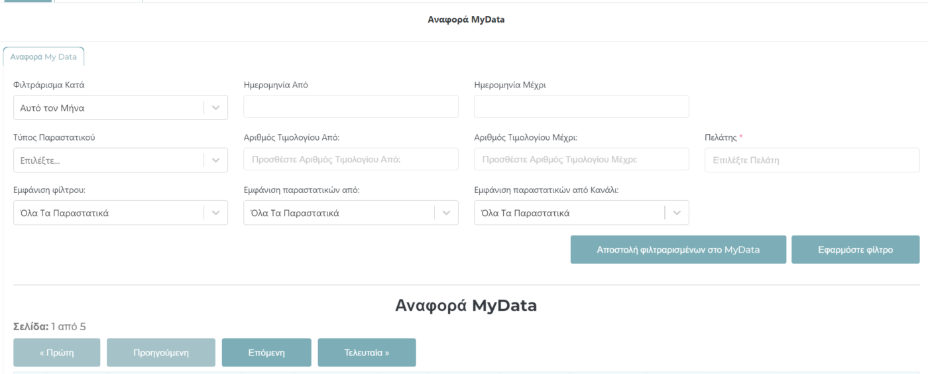Click the Ημερομηνία Μέχρι date field
This screenshot has width=928, height=374.
581,107
